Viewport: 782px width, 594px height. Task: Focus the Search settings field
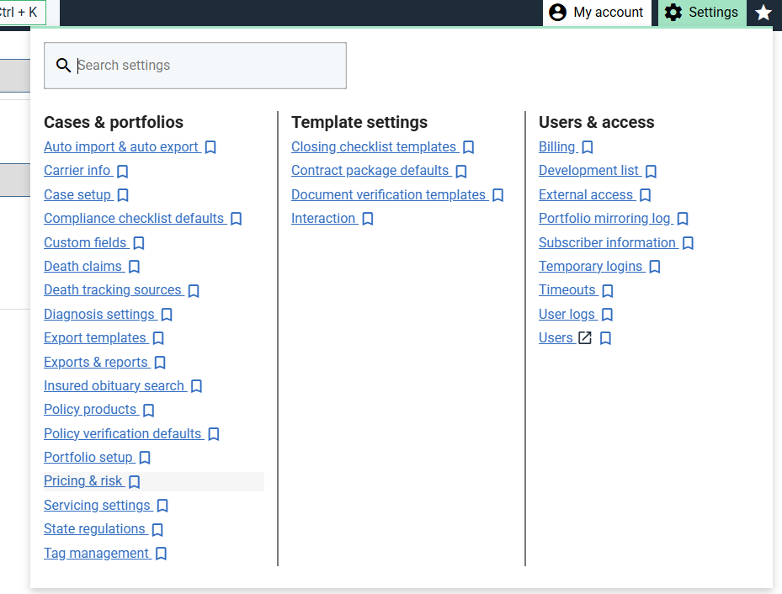tap(202, 66)
